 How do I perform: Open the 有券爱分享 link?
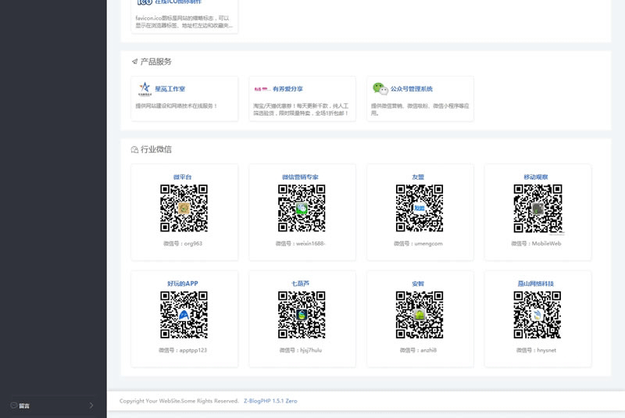(287, 89)
